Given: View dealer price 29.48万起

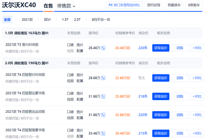Looking at the screenshot, I should pos(123,133).
